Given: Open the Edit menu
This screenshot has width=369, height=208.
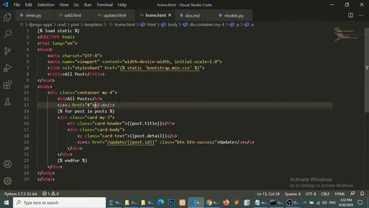Looking at the screenshot, I should [28, 5].
